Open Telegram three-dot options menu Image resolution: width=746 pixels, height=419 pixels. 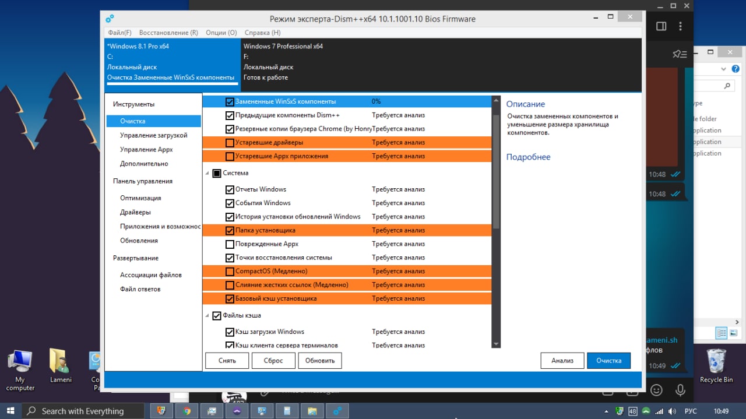(x=680, y=26)
